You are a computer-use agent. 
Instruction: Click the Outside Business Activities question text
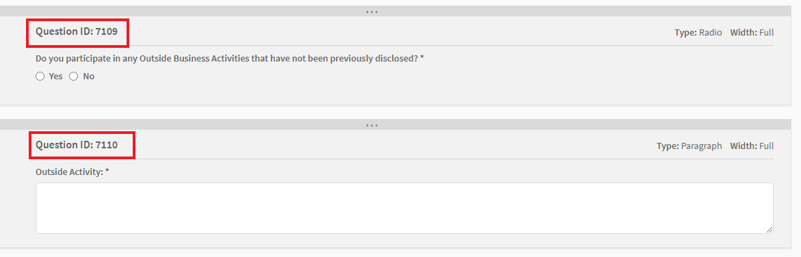pyautogui.click(x=227, y=58)
